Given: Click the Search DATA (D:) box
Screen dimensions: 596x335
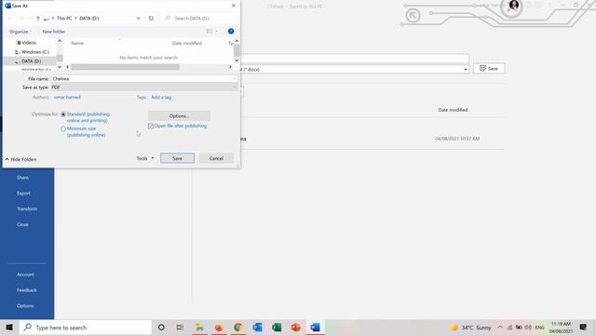Looking at the screenshot, I should pyautogui.click(x=199, y=19).
